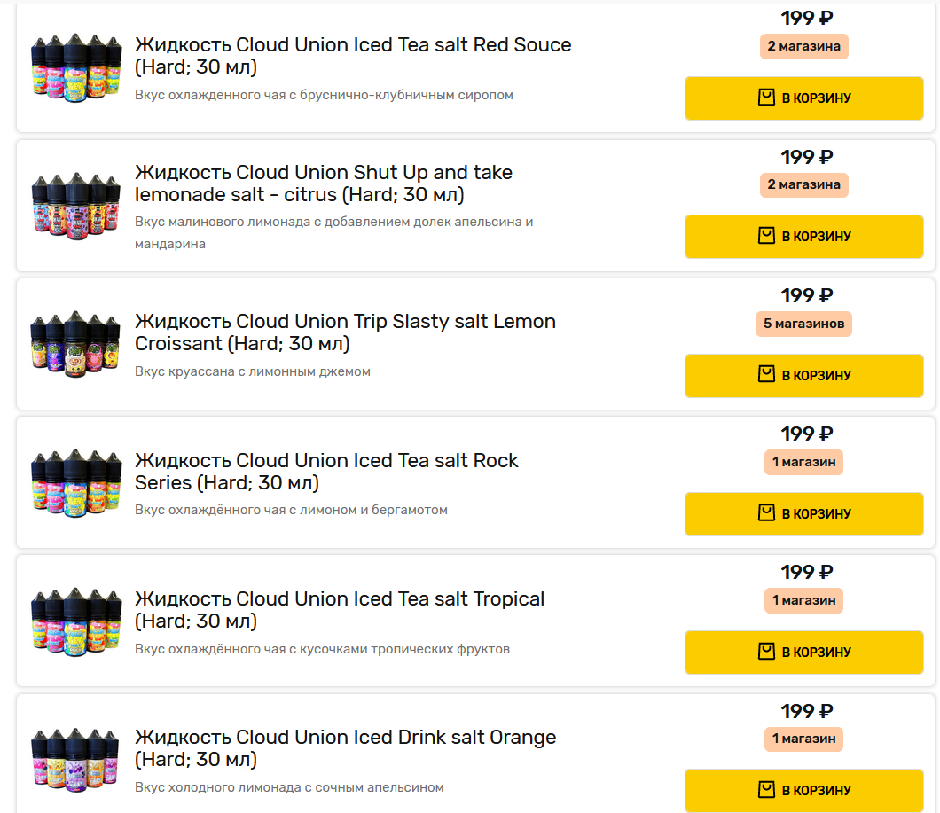The image size is (940, 813).
Task: Click Lemon Croissant product bottles thumbnail
Action: (76, 344)
